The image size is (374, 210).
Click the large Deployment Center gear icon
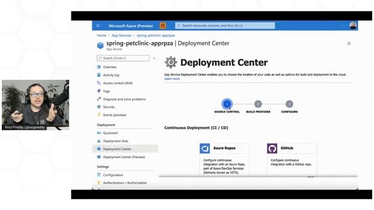pyautogui.click(x=171, y=62)
